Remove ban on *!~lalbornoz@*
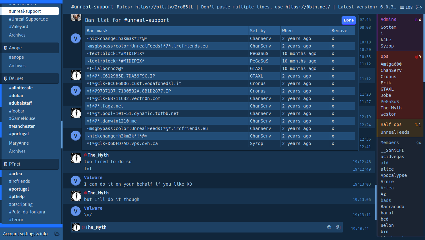This screenshot has width=425, height=240. pyautogui.click(x=333, y=68)
